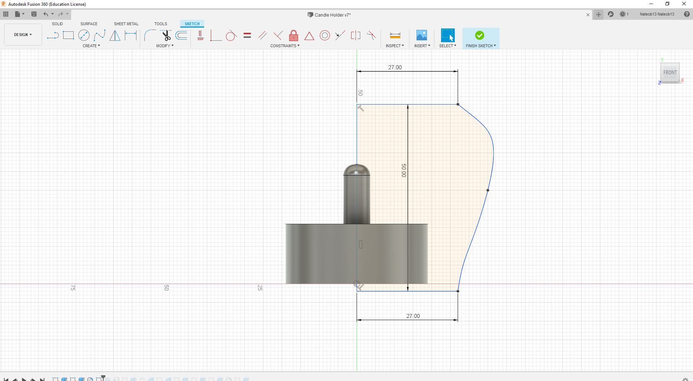The width and height of the screenshot is (693, 381).
Task: Select the Fit Point Spline tool
Action: point(100,35)
